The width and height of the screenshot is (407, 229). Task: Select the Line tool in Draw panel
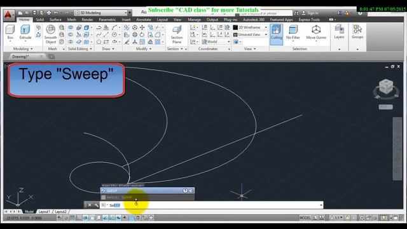(106, 34)
